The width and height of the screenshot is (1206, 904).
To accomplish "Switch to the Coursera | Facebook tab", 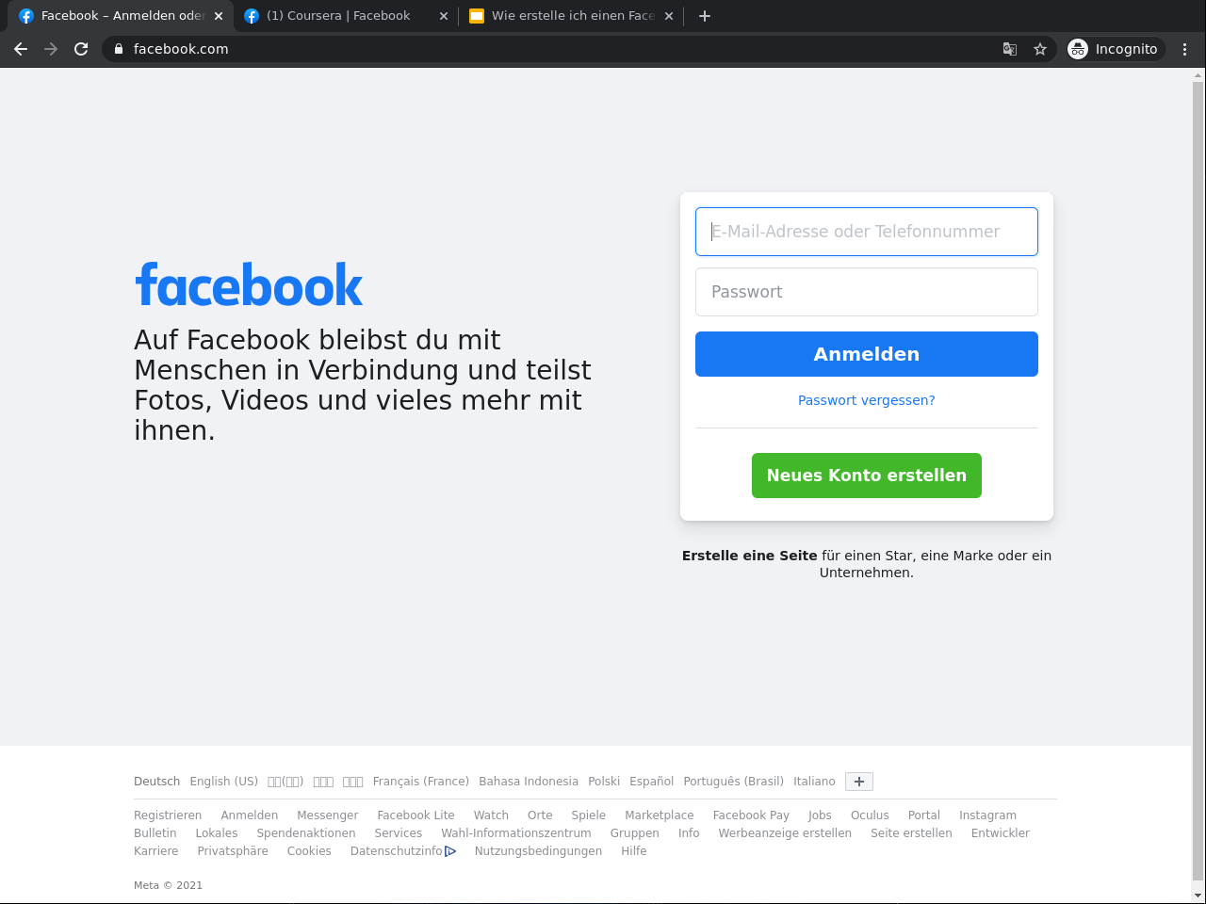I will coord(339,16).
